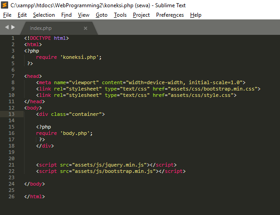This screenshot has height=215, width=280.
Task: Click the meta tag name on line 8
Action: coord(45,82)
